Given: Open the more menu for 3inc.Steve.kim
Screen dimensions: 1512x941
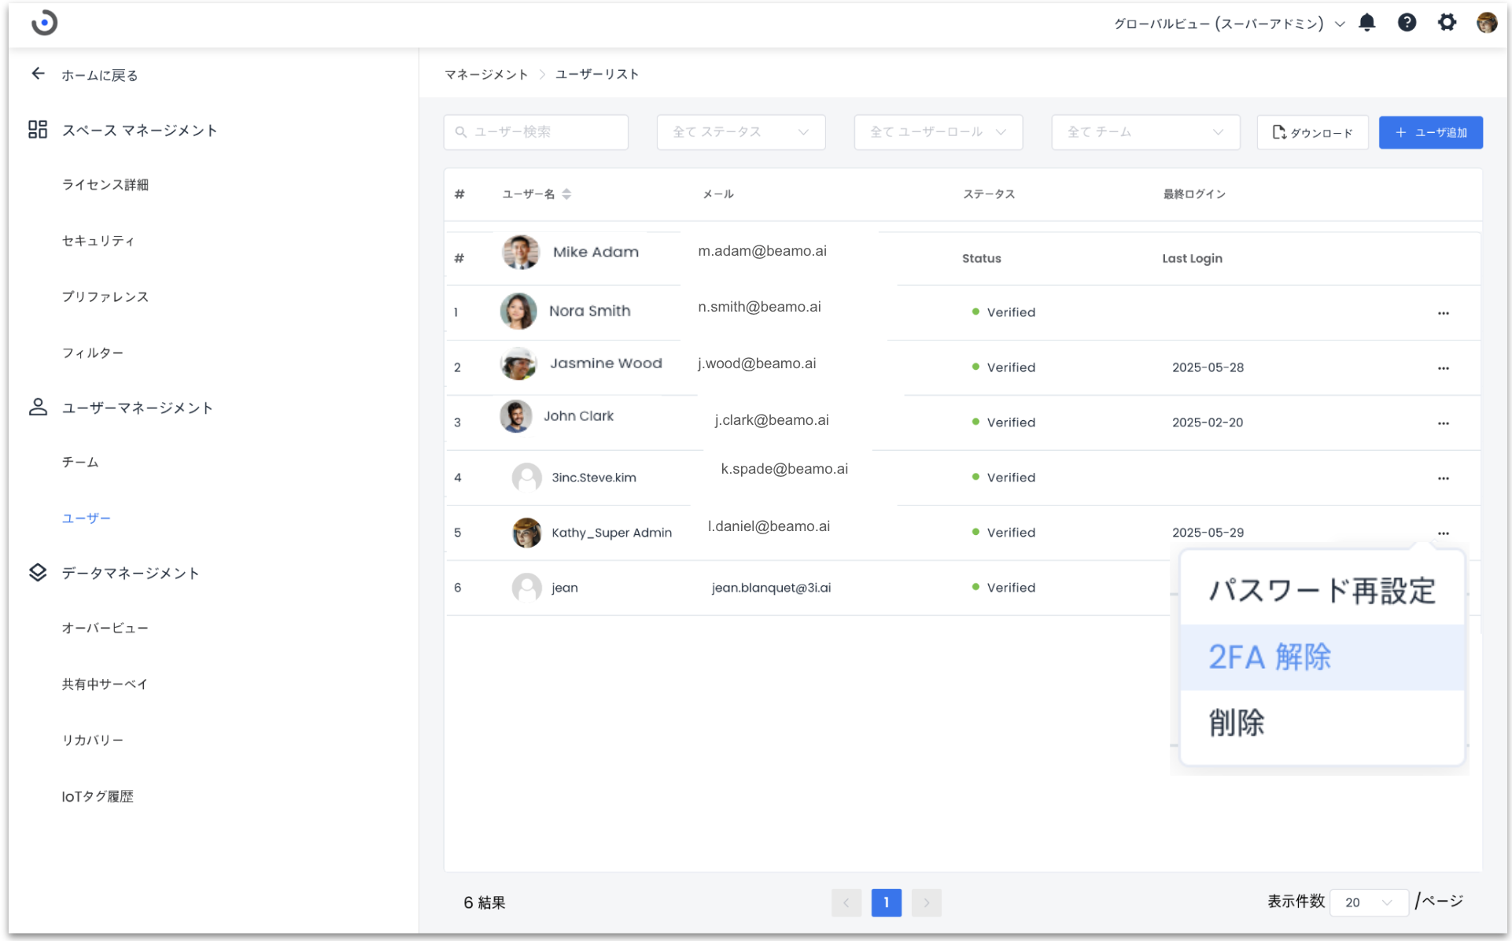Looking at the screenshot, I should coord(1443,478).
